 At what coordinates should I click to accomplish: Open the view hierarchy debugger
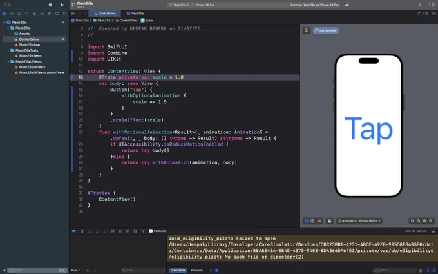pyautogui.click(x=113, y=231)
